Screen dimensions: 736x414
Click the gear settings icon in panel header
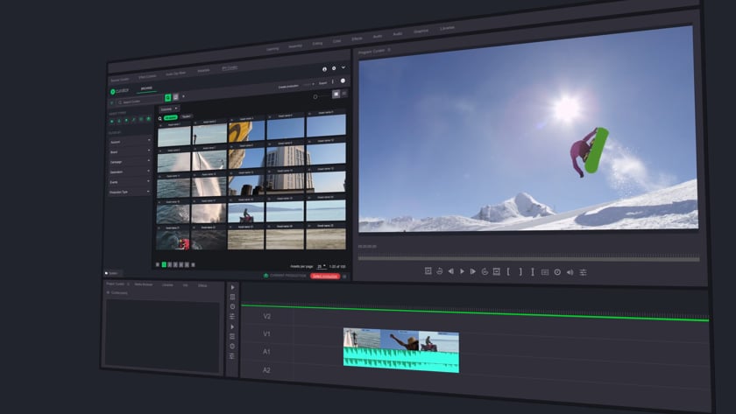[x=334, y=68]
